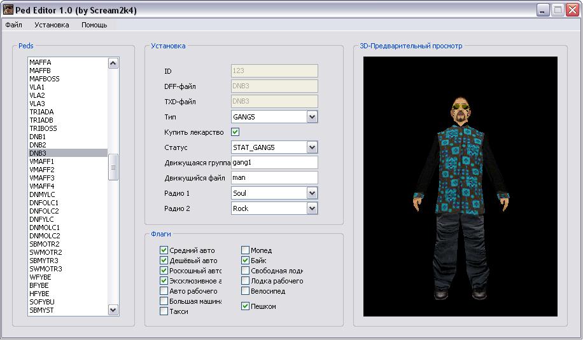Expand the Радио 2 Rock dropdown
This screenshot has height=340, width=583.
[312, 208]
